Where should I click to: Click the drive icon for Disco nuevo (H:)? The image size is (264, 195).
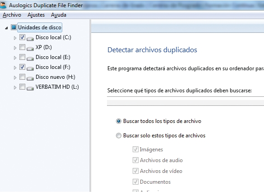[30, 78]
